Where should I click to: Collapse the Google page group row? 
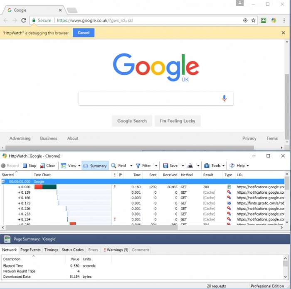[3, 182]
